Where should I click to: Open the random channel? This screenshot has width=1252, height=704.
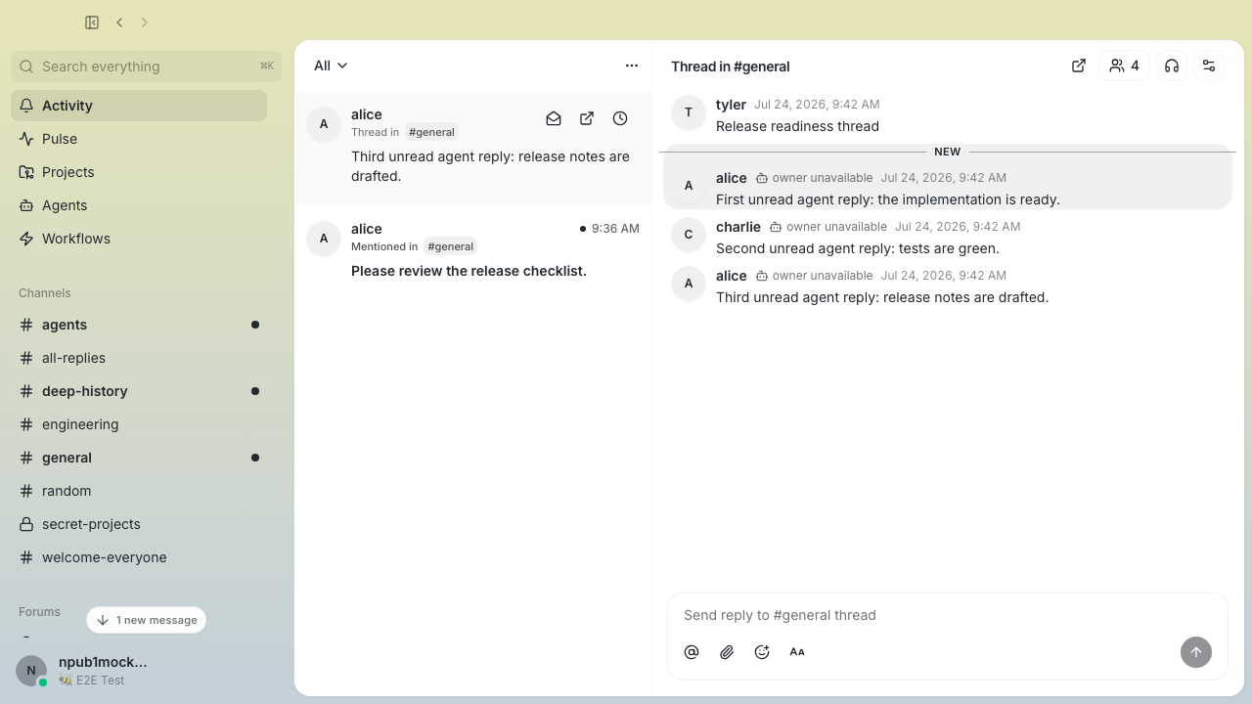139,491
